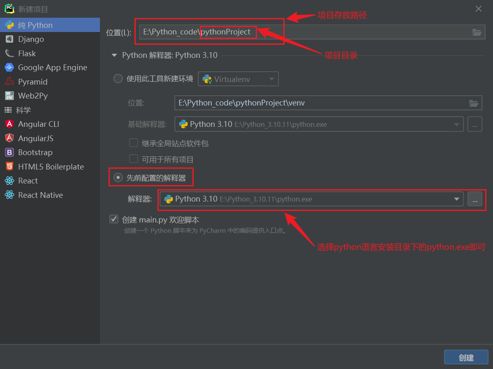This screenshot has height=369, width=493.
Task: Close the 新建项目 dialog
Action: point(478,9)
